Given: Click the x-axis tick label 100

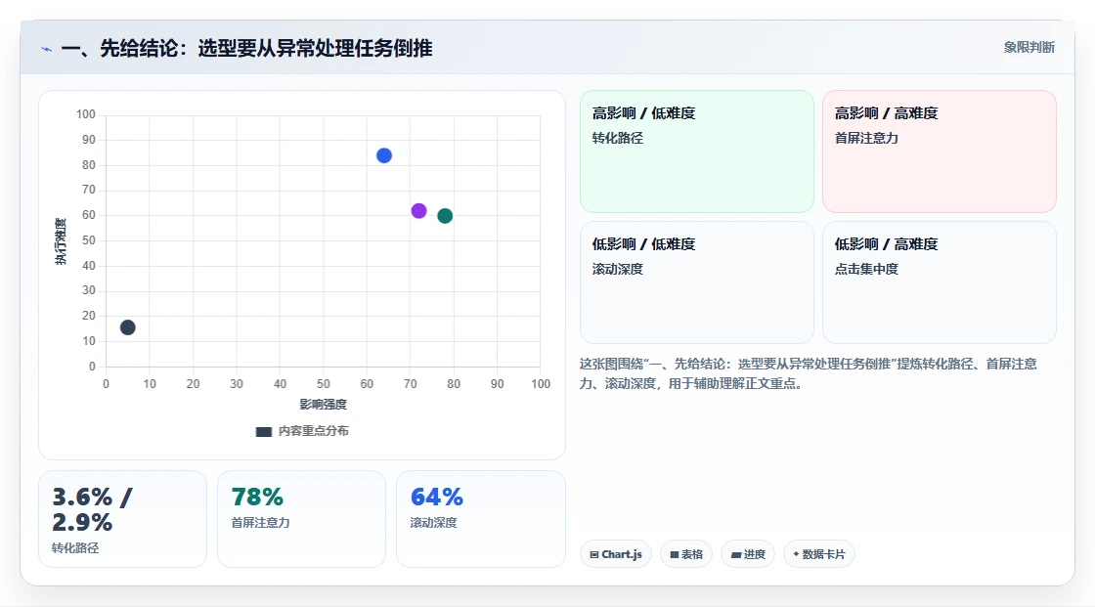Looking at the screenshot, I should coord(541,383).
